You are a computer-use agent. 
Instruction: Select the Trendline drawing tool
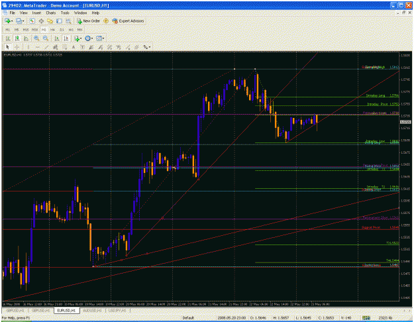[x=46, y=47]
